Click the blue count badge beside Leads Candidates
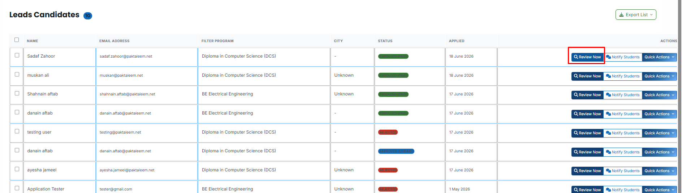The height and width of the screenshot is (193, 682). 88,16
